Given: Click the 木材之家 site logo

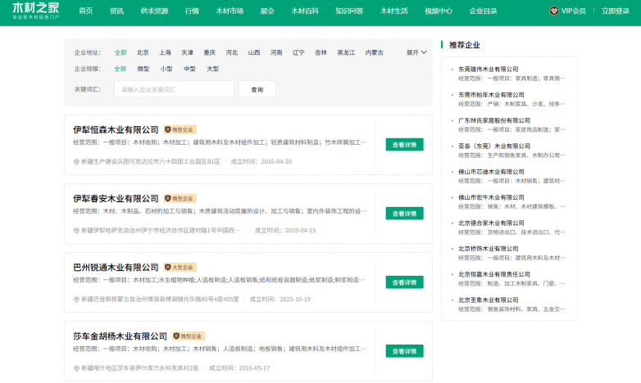Looking at the screenshot, I should [35, 11].
